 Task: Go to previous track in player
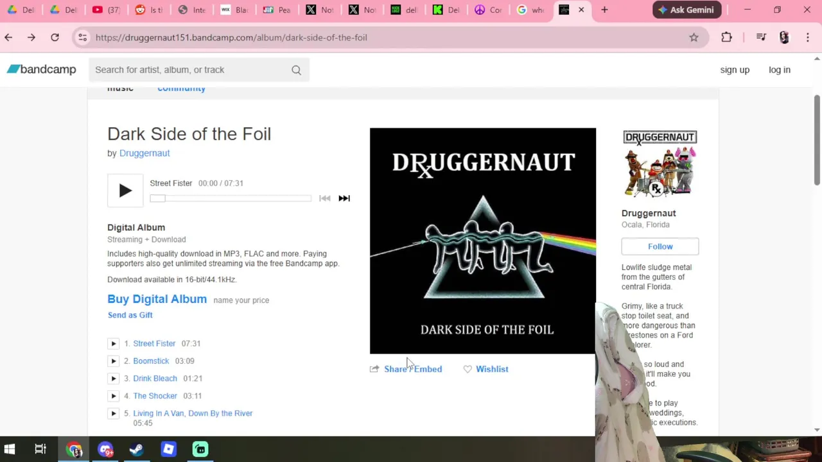click(324, 198)
